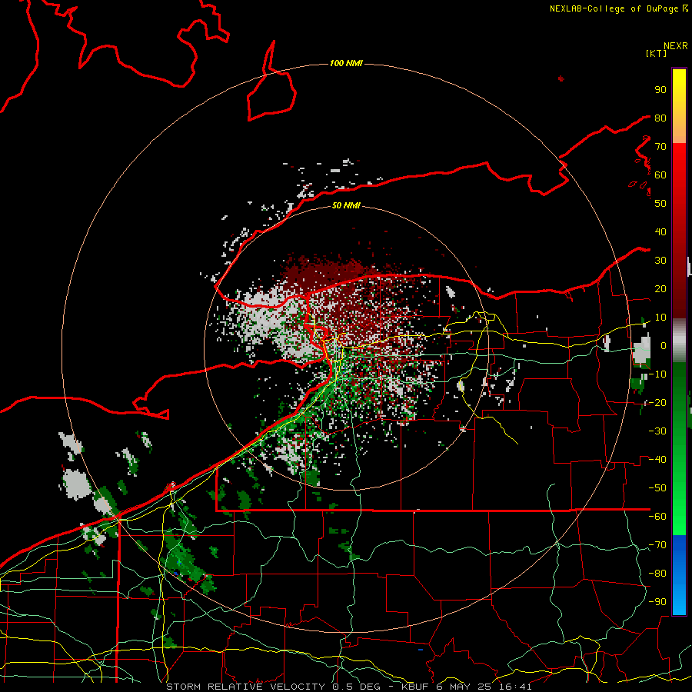Click the 100 NMI range ring label
692x692 pixels.
point(346,64)
